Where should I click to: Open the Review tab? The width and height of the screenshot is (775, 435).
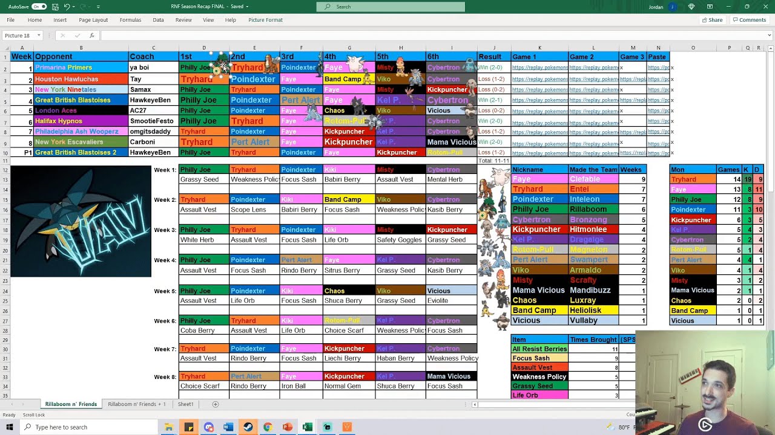pyautogui.click(x=183, y=20)
